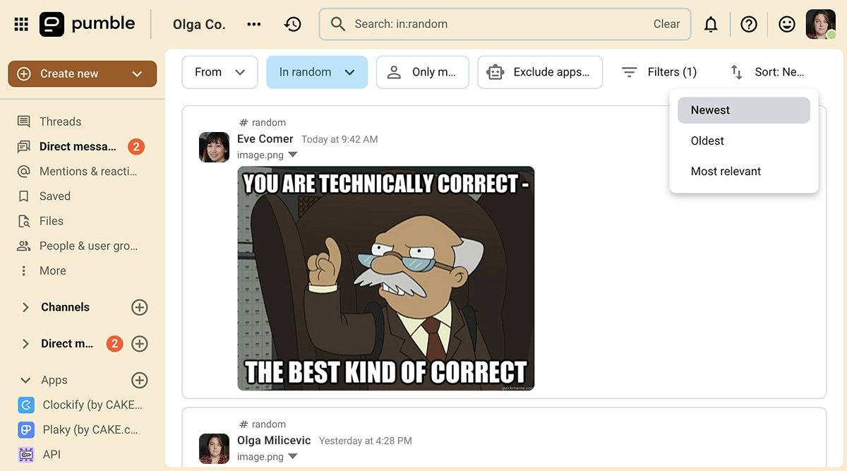847x471 pixels.
Task: Clear the search query
Action: tap(666, 24)
